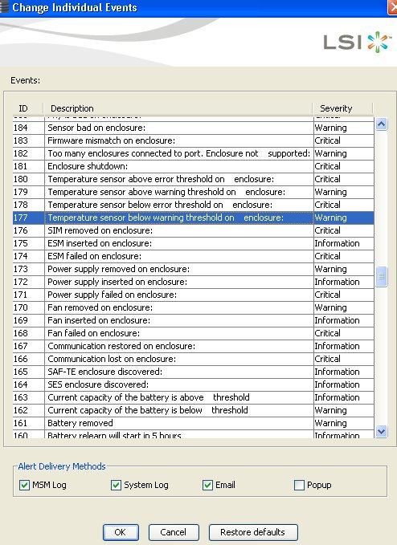Select Power supply inserted on enclosure

[x=194, y=282]
